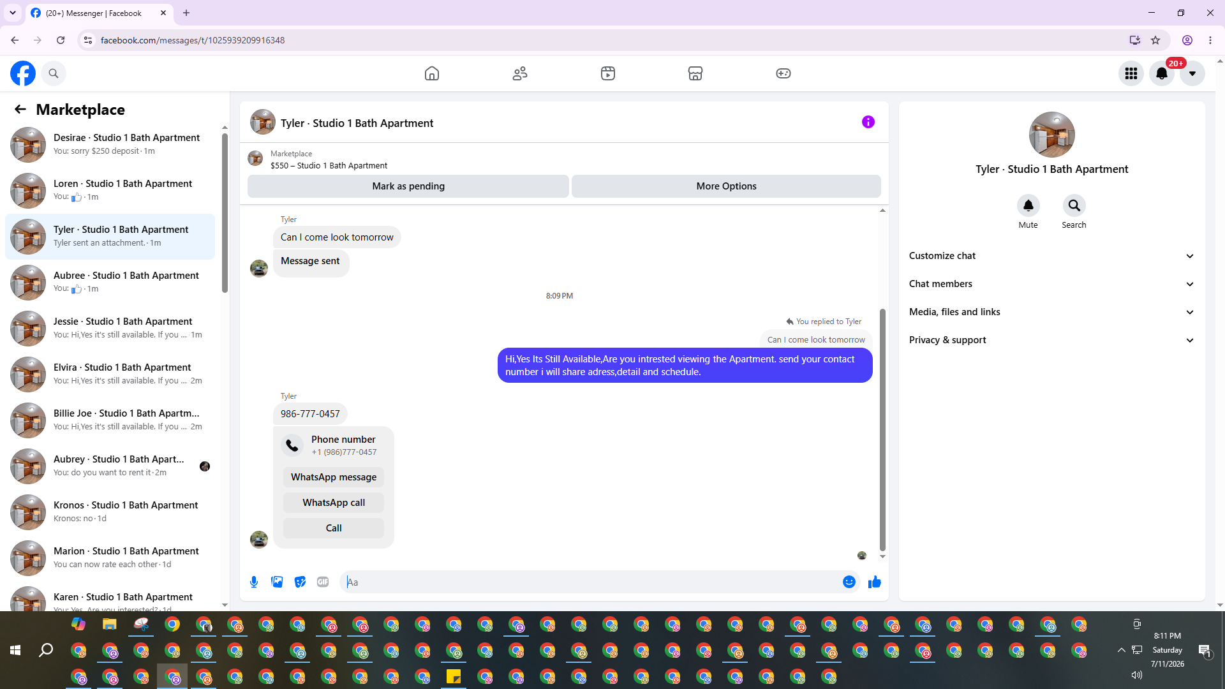Open Elvira's Studio 1 Bath Apartment chat
Image resolution: width=1225 pixels, height=689 pixels.
[x=110, y=374]
